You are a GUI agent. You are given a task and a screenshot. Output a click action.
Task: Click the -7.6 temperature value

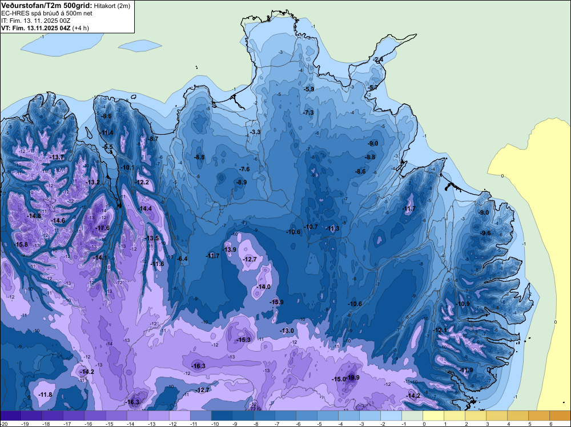click(245, 170)
